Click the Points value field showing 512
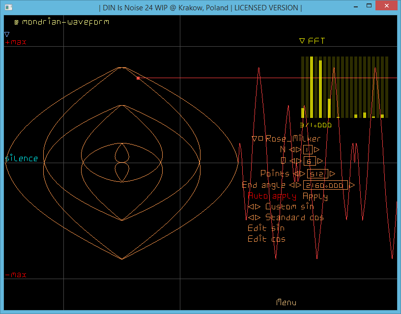401x314 pixels. pyautogui.click(x=317, y=174)
